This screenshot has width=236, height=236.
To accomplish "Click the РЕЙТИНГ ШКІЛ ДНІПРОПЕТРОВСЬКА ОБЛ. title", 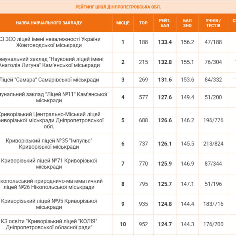I will click(x=118, y=7).
